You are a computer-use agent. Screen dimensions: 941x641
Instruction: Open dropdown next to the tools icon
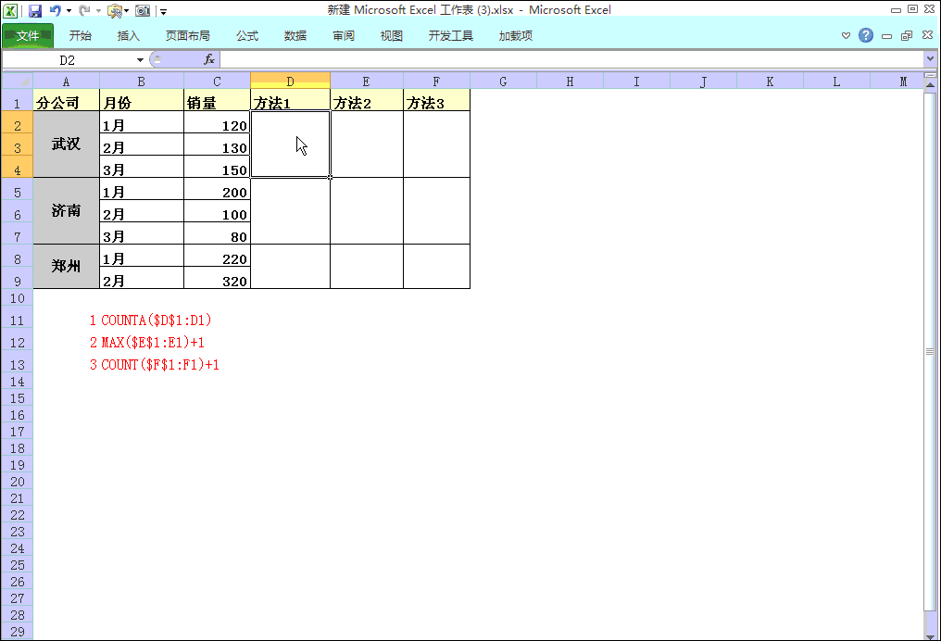[x=127, y=11]
